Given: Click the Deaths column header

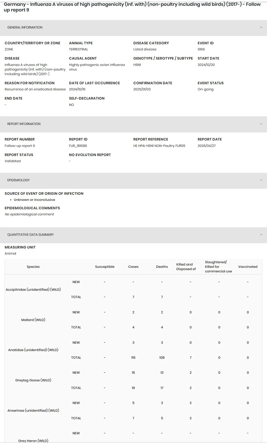Looking at the screenshot, I should click(x=162, y=267).
